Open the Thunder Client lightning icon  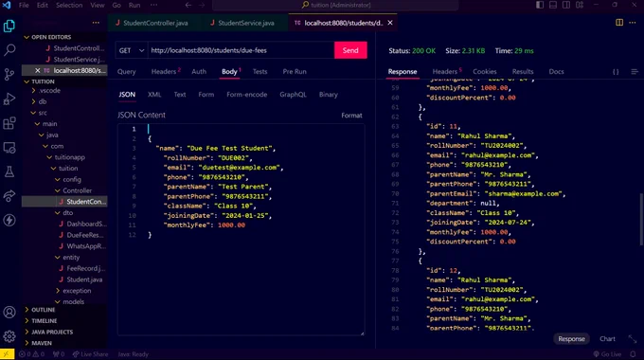[9, 221]
